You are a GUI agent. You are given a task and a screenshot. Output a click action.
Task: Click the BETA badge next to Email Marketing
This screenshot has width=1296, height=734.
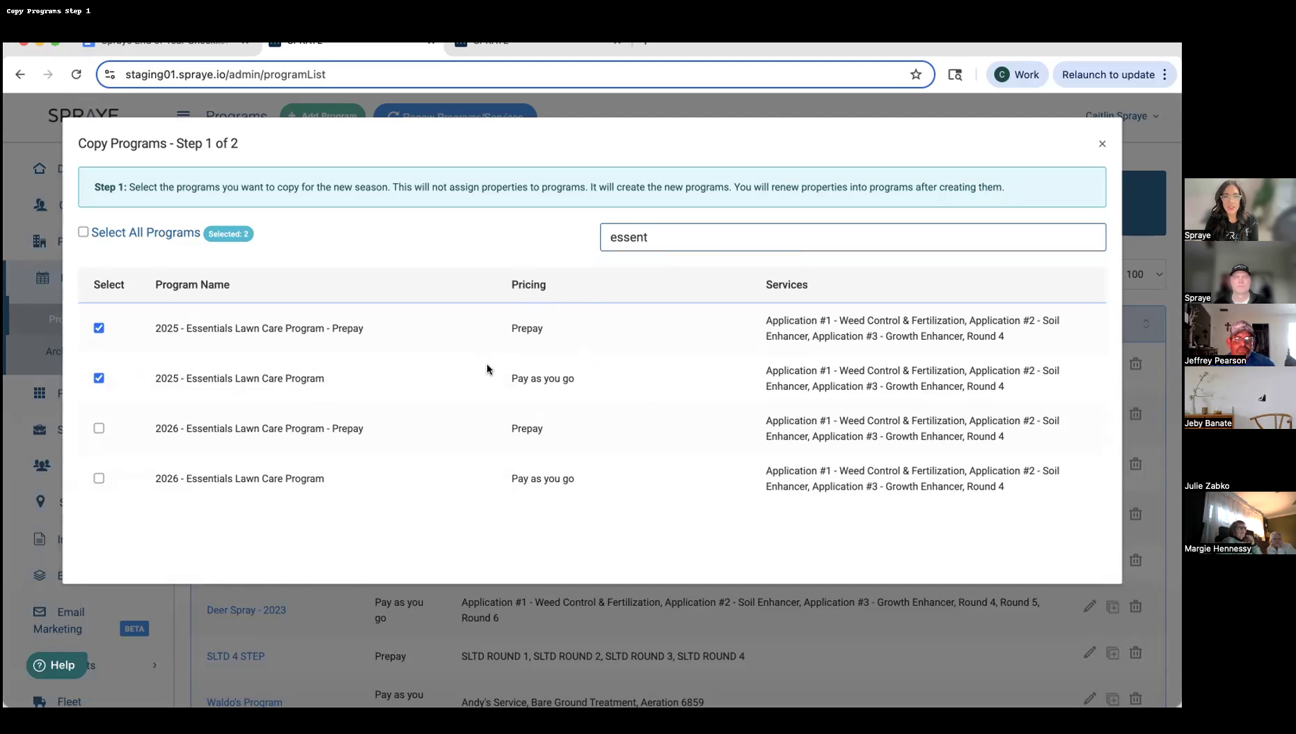tap(134, 629)
